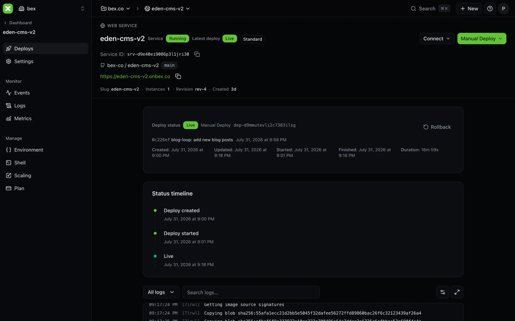Open the help question-mark icon
515x321 pixels.
[490, 9]
